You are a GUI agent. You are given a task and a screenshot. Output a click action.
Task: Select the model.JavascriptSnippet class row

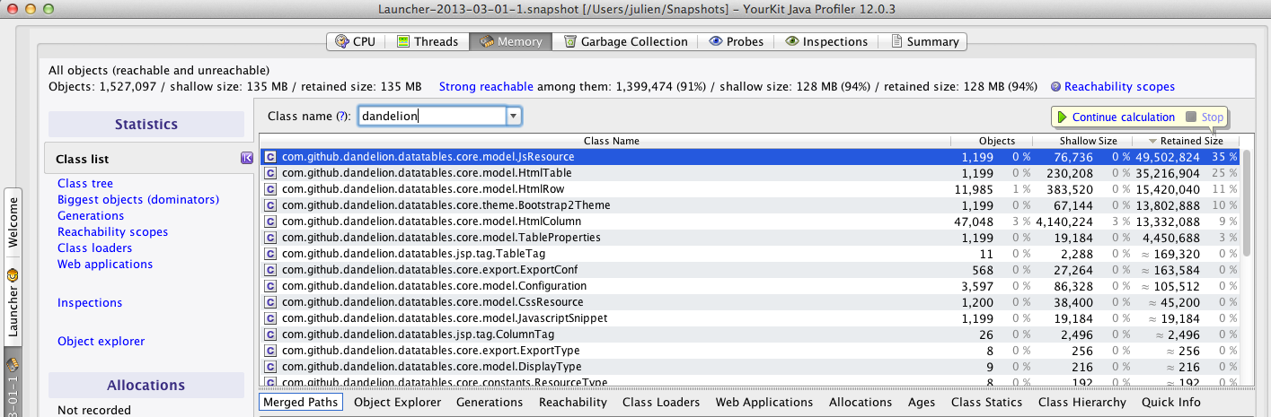pyautogui.click(x=750, y=318)
